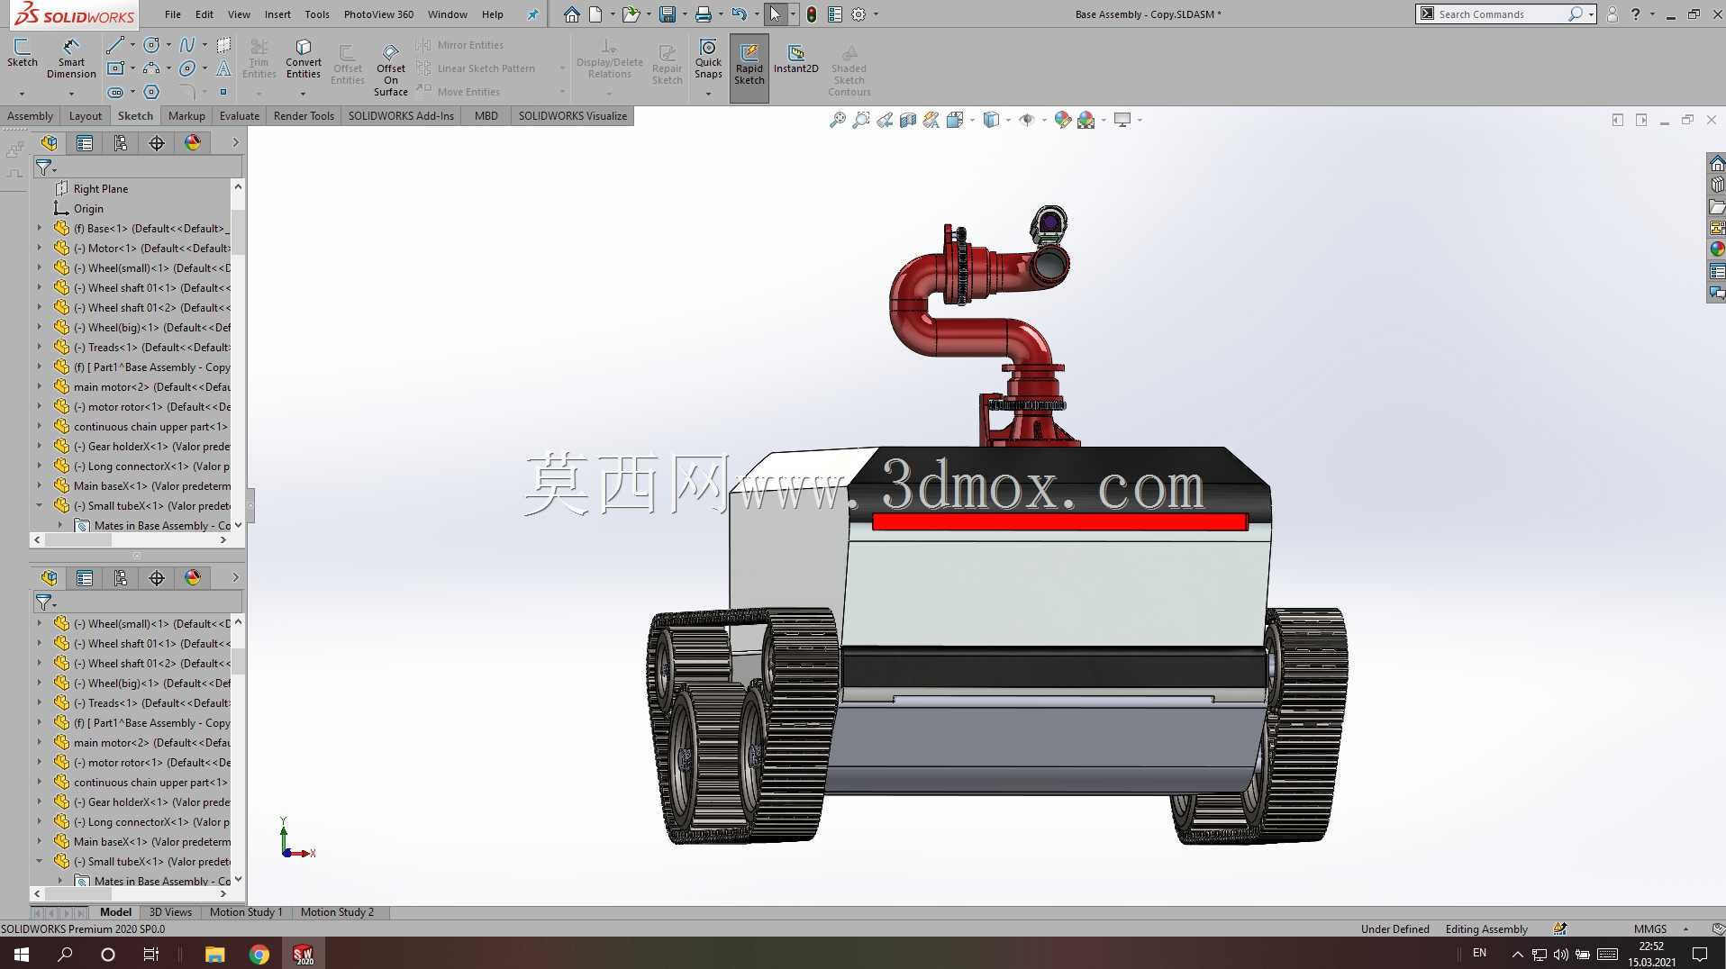Toggle the Select cursor tool
Viewport: 1726px width, 969px height.
[775, 14]
